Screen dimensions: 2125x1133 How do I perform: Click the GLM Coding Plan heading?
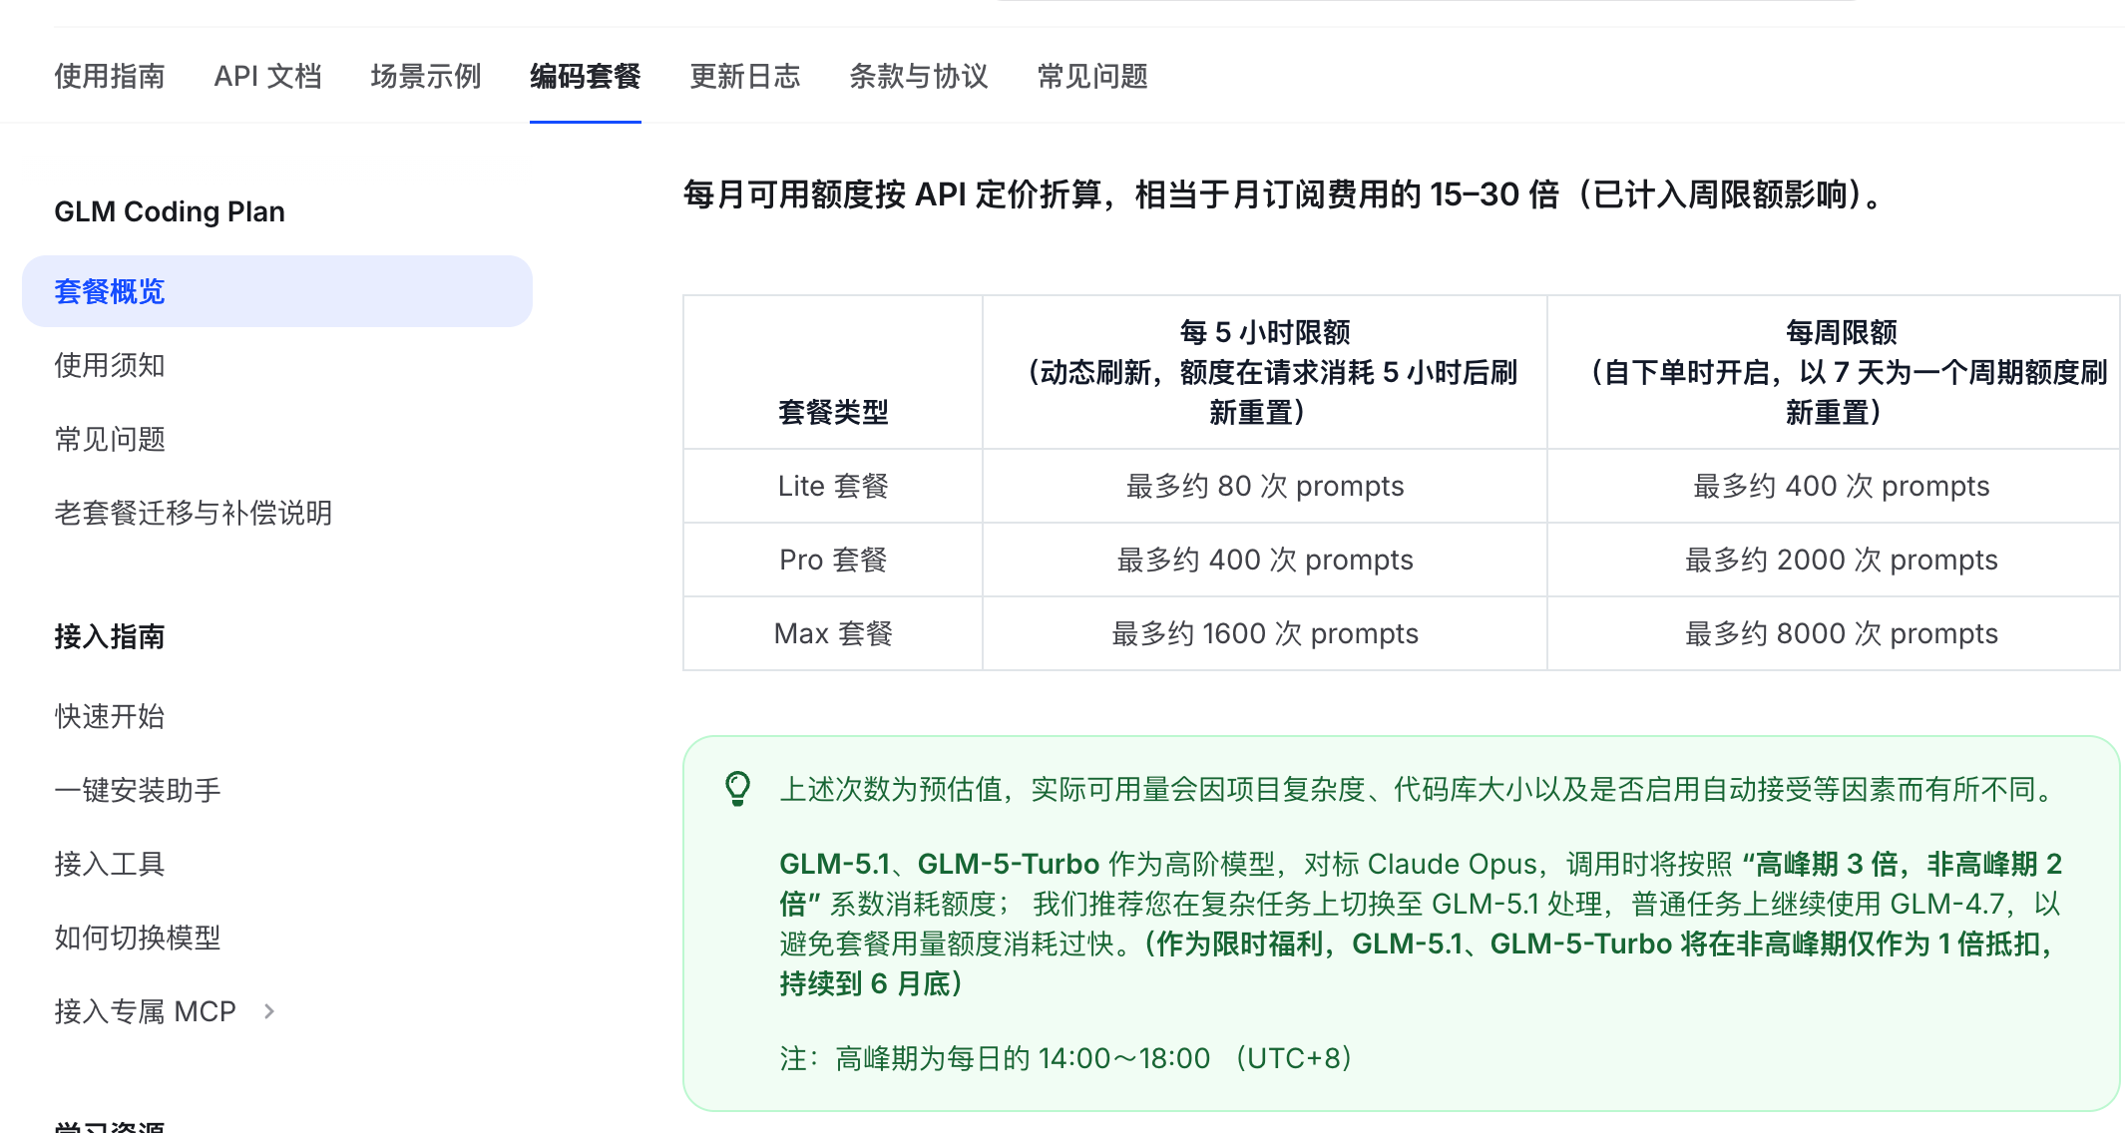(170, 211)
